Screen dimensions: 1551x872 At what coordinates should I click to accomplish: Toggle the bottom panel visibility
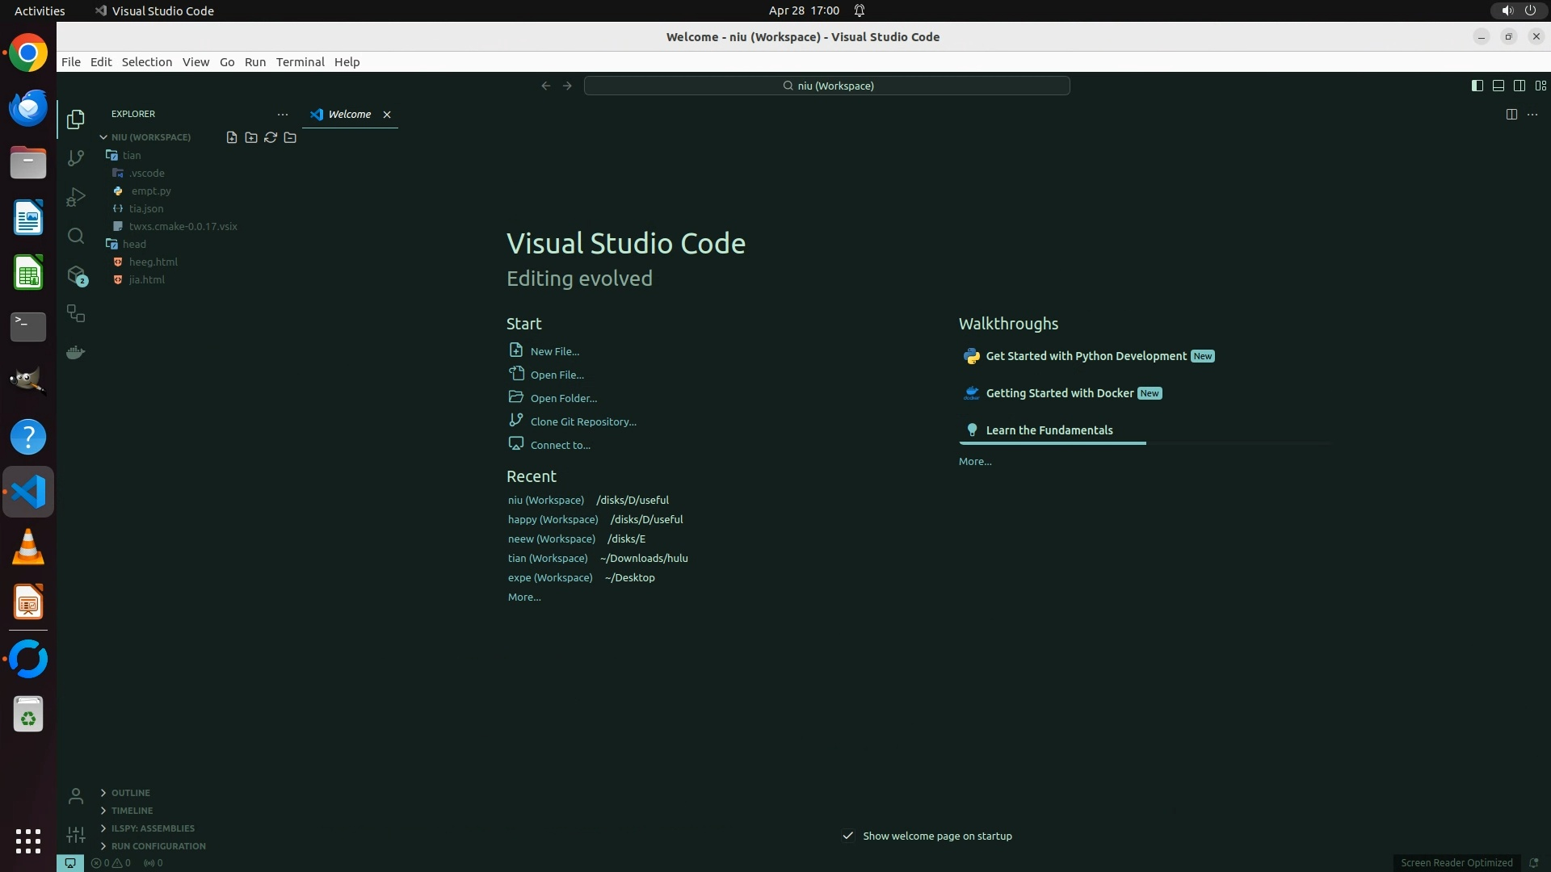click(1498, 86)
